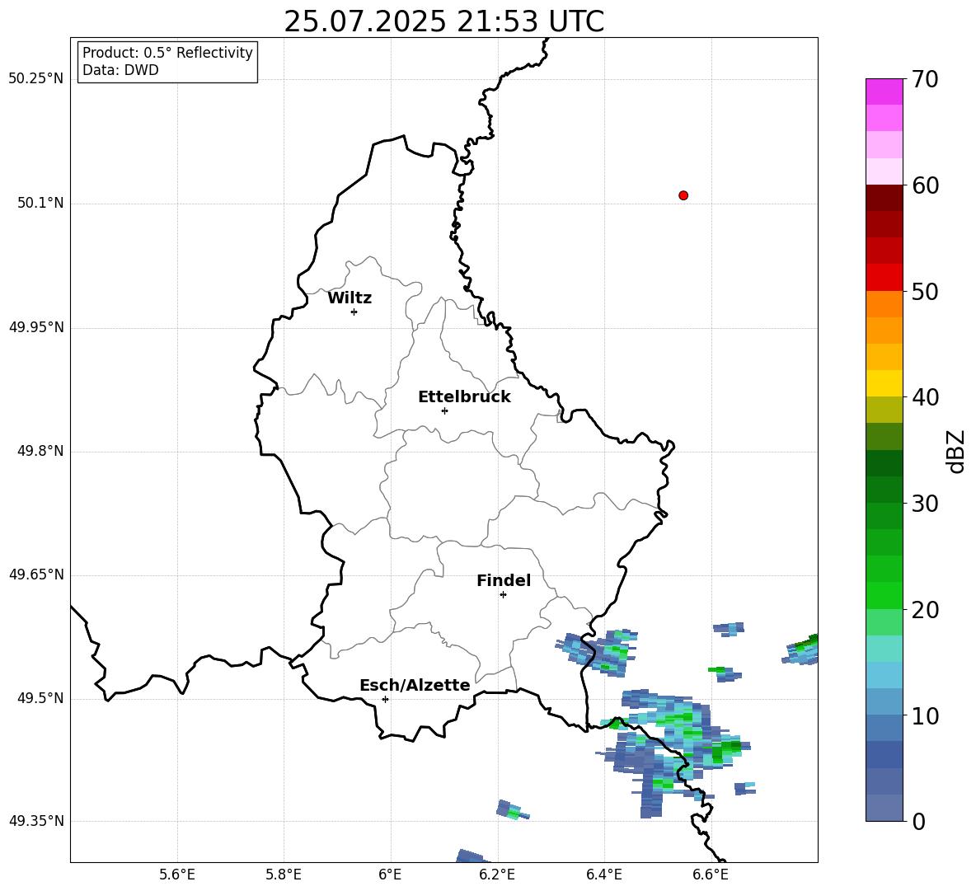Click the 6°E longitude label
This screenshot has height=891, width=976.
pyautogui.click(x=390, y=875)
